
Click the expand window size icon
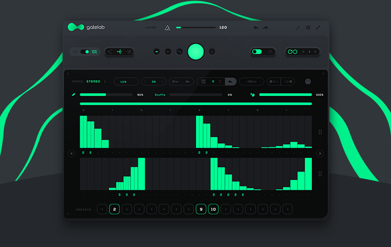point(318,28)
